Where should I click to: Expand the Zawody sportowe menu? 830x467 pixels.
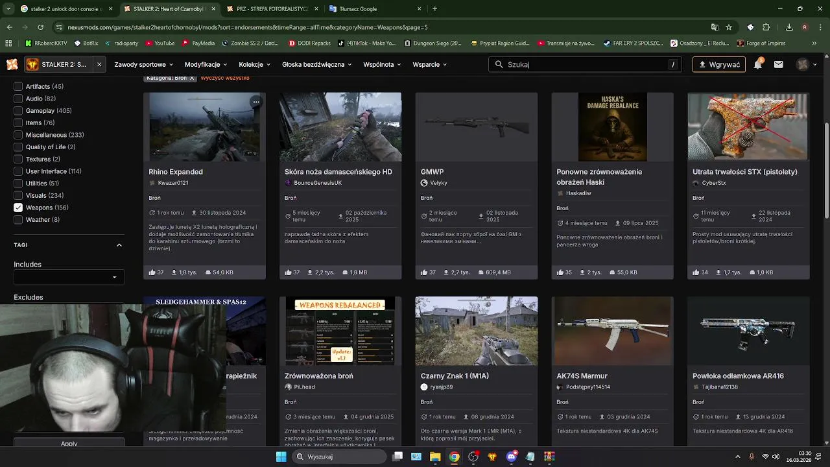click(144, 64)
